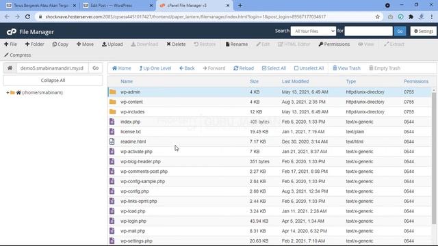Select the wp-activate.php file name
This screenshot has height=246, width=438.
(136, 152)
